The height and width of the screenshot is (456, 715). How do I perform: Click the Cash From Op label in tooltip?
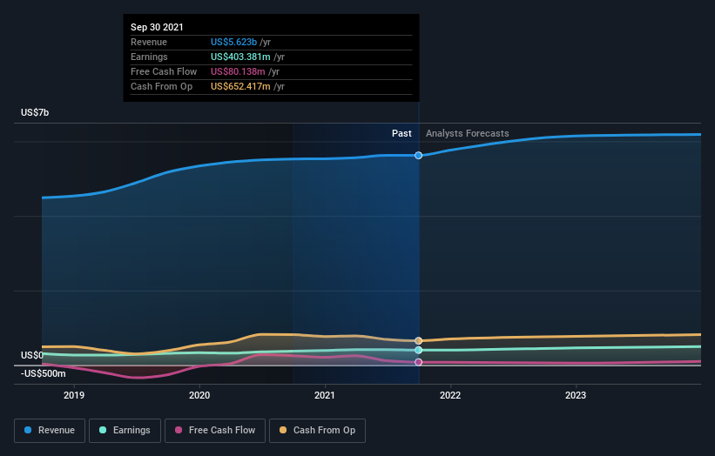(161, 86)
